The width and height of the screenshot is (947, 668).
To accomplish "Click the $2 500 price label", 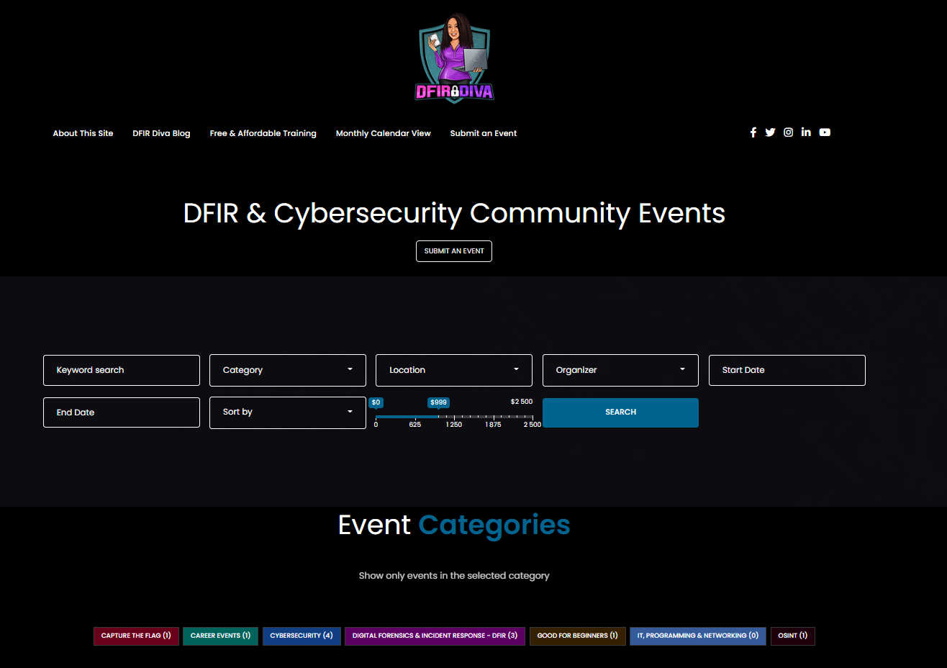I will click(x=522, y=402).
